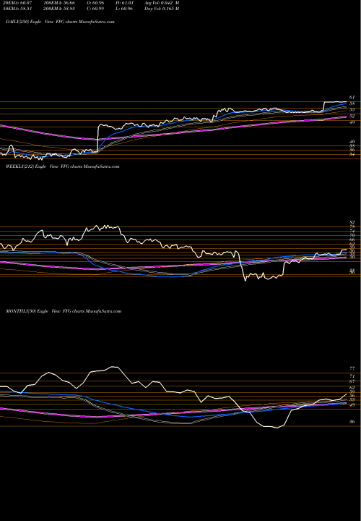The width and height of the screenshot is (361, 521).
Task: Click the lowest price label on monthly chart
Action: 352,422
